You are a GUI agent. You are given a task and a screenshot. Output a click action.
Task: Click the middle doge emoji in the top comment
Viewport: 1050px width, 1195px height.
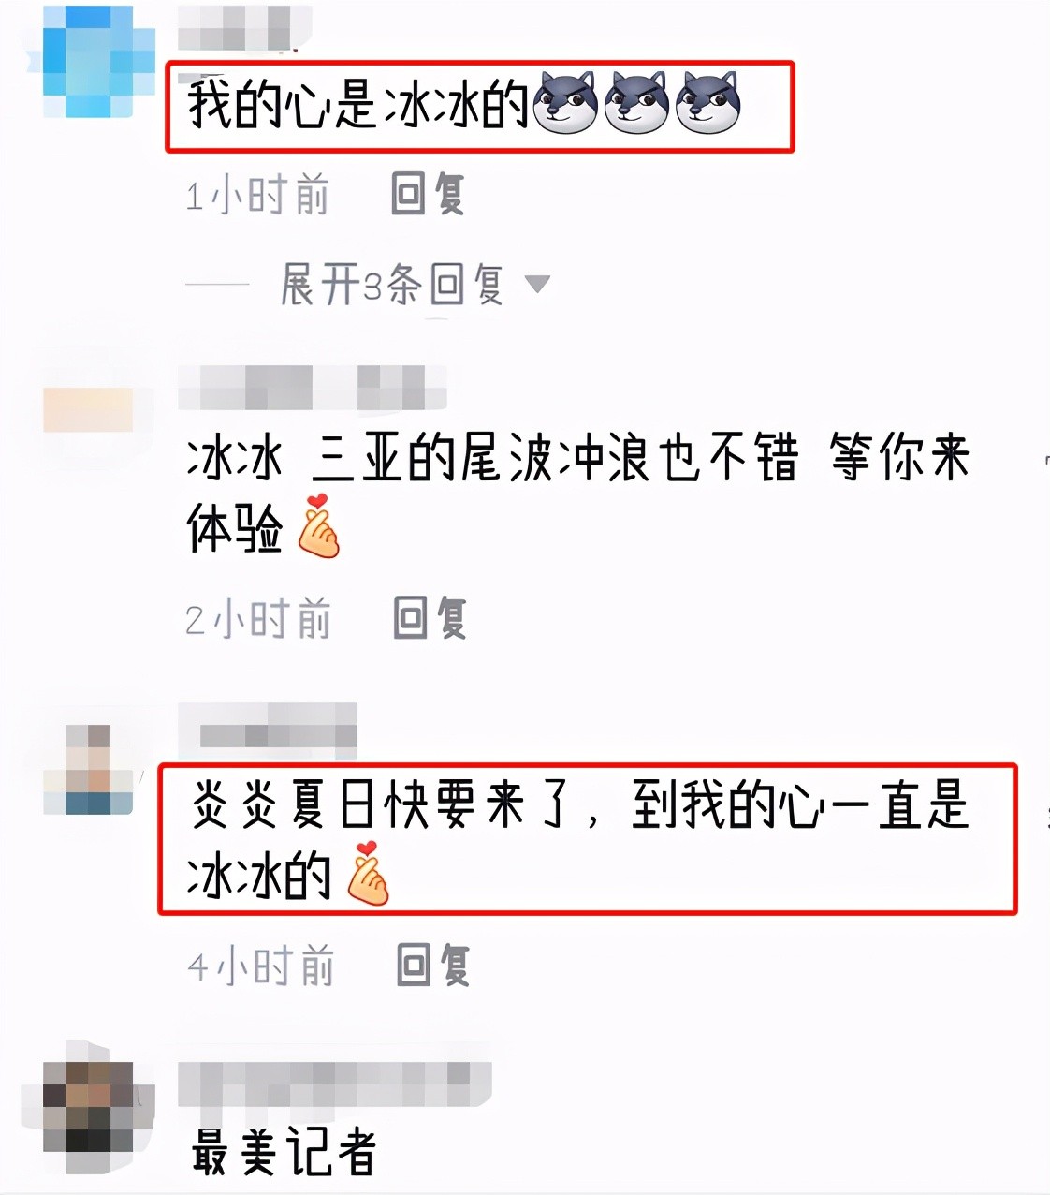click(x=636, y=102)
